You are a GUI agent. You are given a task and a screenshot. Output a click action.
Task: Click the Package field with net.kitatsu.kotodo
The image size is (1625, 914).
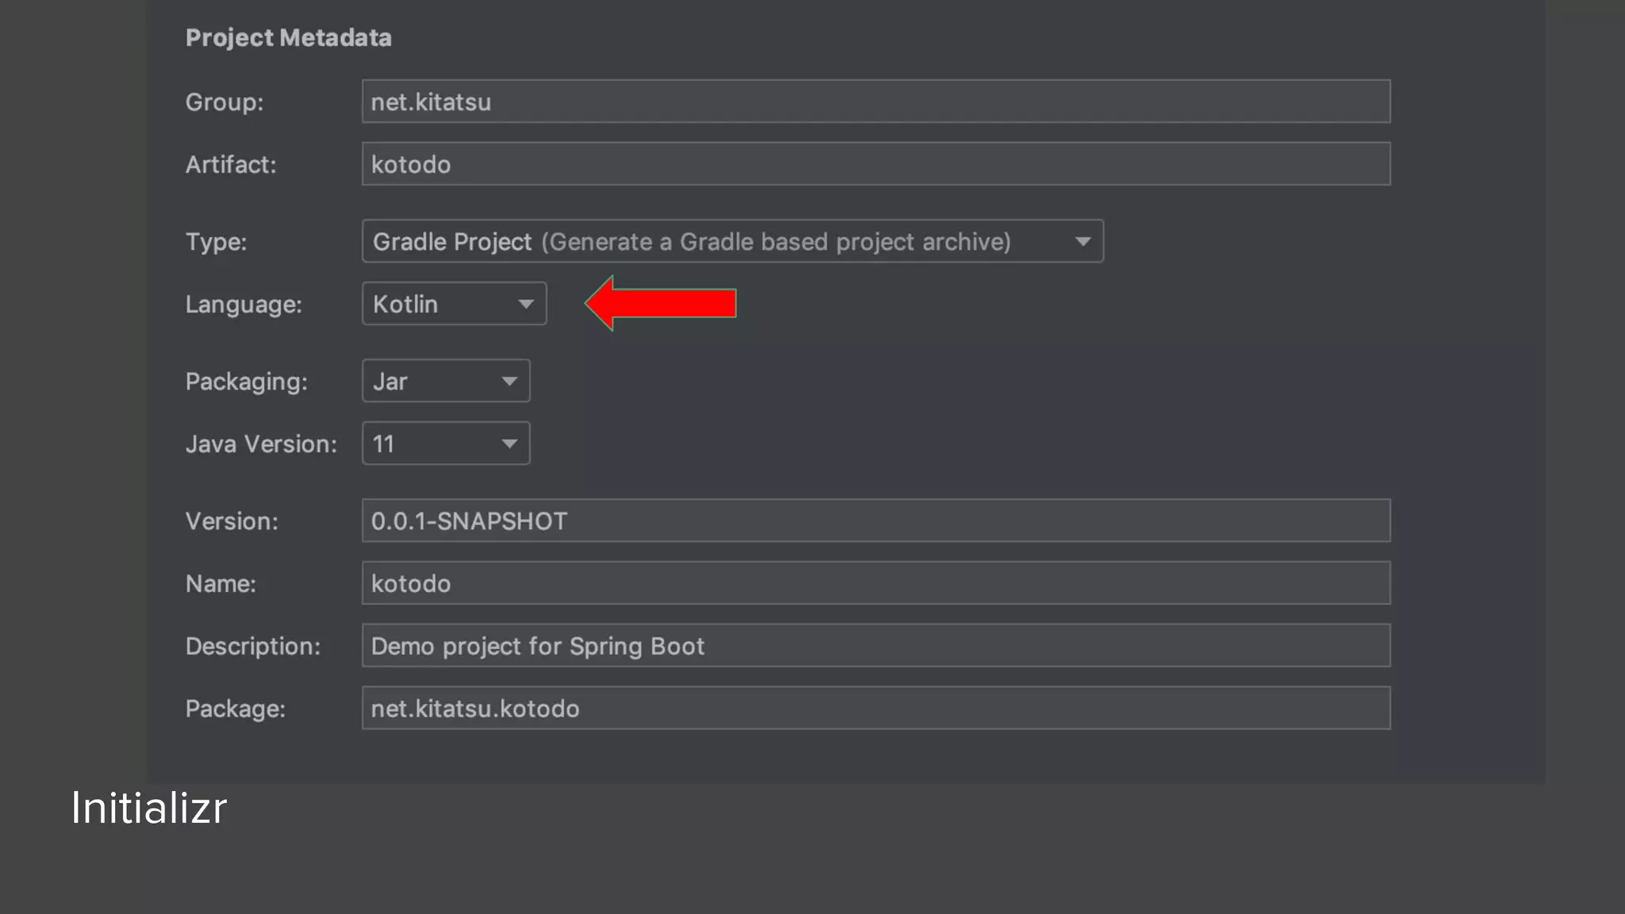876,708
